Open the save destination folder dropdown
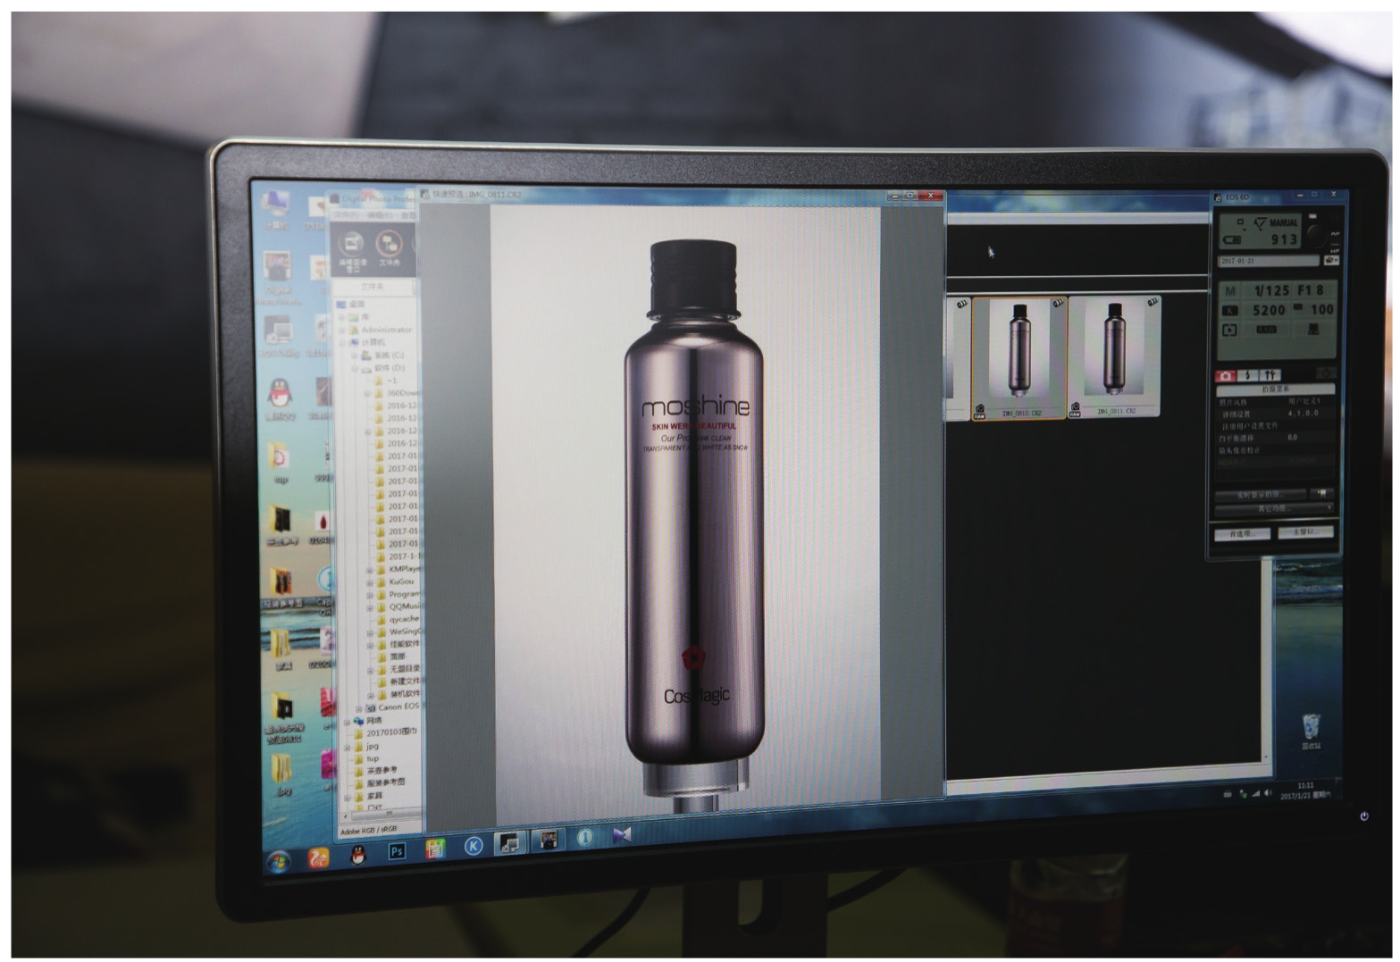The width and height of the screenshot is (1400, 962). 1330,261
